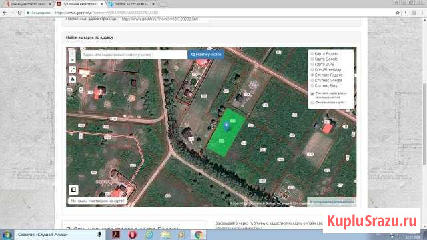Bookmark this page with the star icon
Screen dimensions: 427x240
398,13
